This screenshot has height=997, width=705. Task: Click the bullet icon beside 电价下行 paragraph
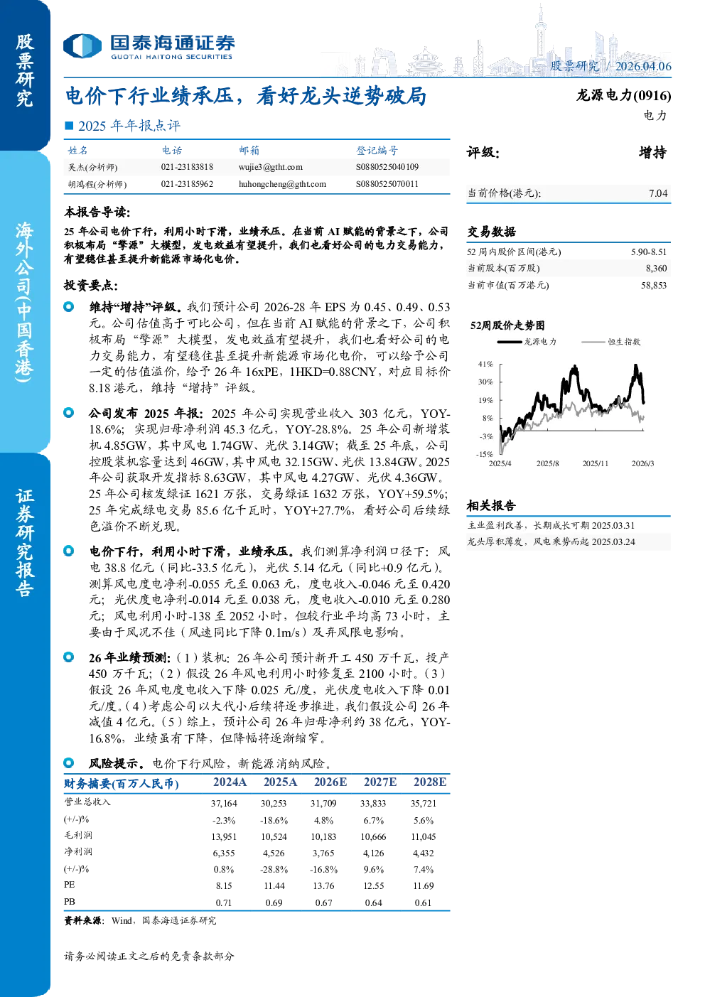click(69, 551)
